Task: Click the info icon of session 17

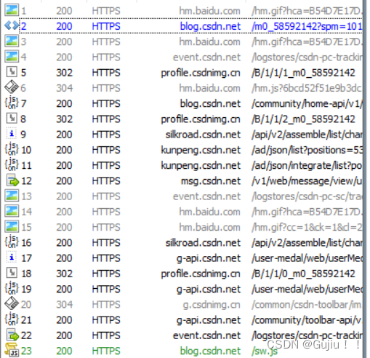Action: (12, 258)
